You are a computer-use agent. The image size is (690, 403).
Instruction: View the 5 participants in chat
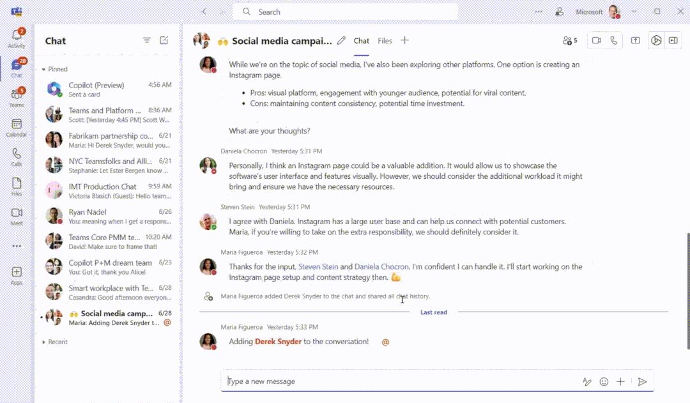[x=570, y=41]
